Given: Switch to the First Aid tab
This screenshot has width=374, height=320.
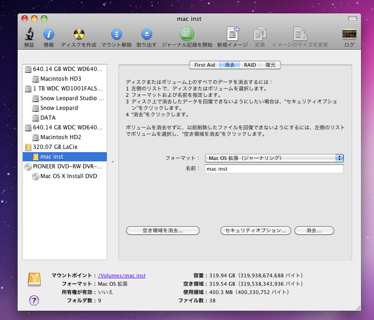Looking at the screenshot, I should (205, 65).
